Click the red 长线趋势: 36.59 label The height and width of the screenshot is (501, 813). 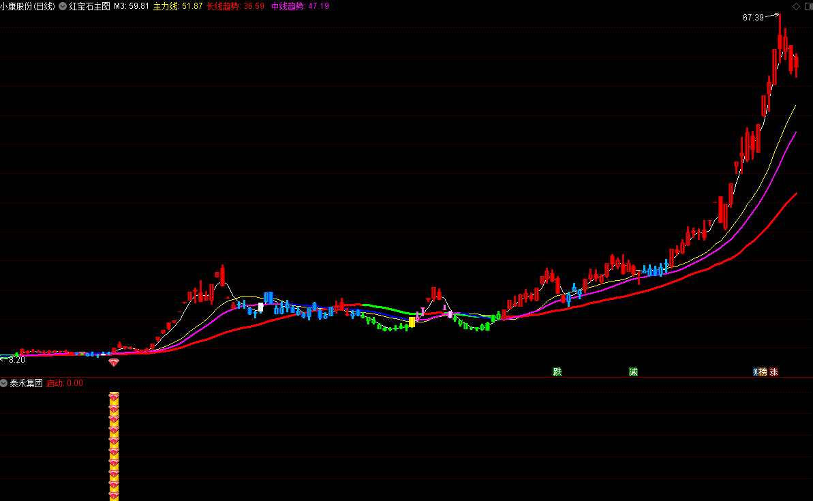coord(235,6)
